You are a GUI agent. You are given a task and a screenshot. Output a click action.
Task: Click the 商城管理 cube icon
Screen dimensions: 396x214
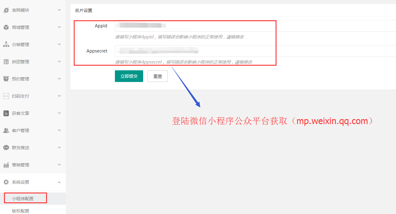[6, 27]
